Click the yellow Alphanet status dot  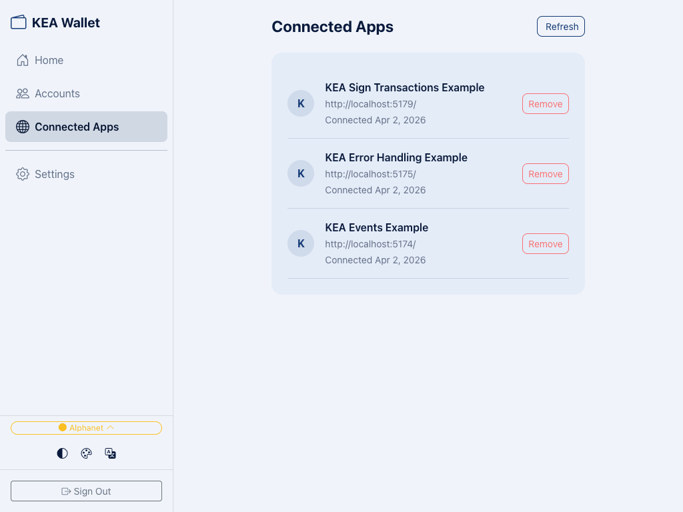coord(62,427)
